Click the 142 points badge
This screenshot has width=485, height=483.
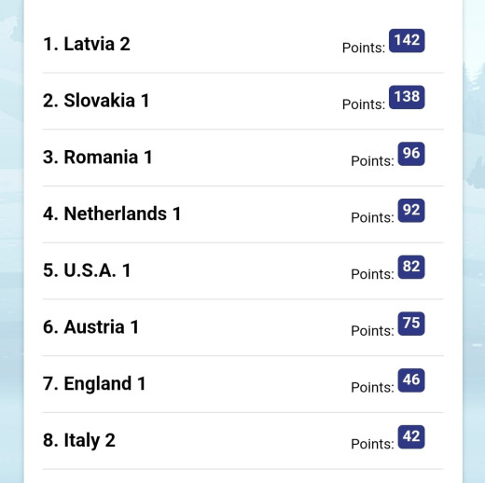coord(407,41)
